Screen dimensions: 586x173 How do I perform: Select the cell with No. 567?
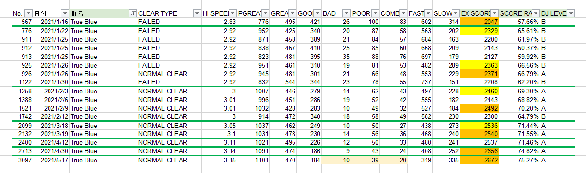point(22,22)
